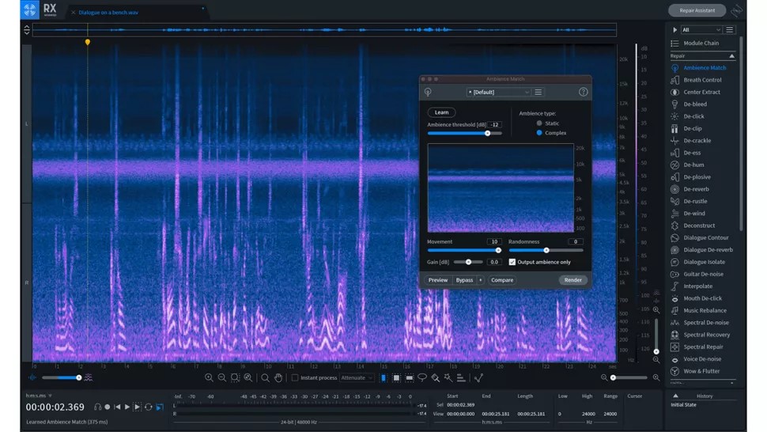The width and height of the screenshot is (767, 432).
Task: Open the Attenuate mode dropdown
Action: [x=357, y=378]
